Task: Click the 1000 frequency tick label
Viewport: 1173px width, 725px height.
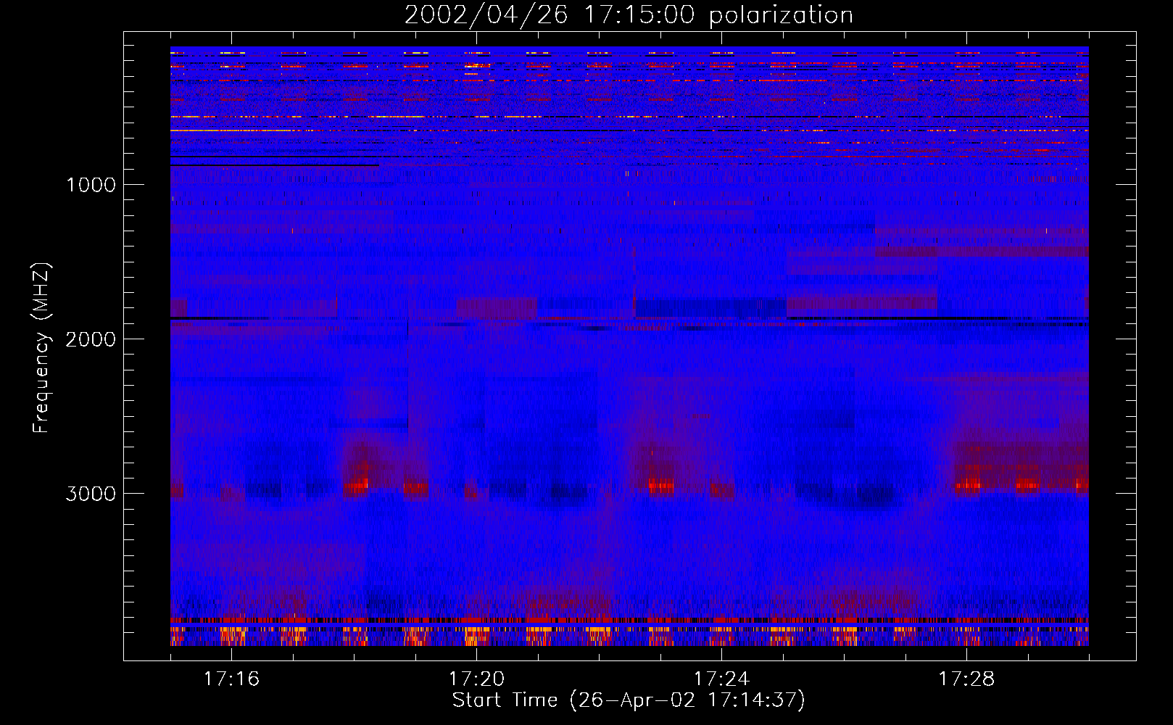Action: coord(91,185)
